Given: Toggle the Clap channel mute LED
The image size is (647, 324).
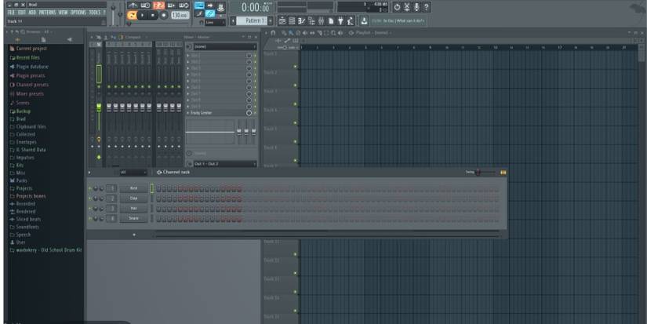Looking at the screenshot, I should [x=90, y=198].
